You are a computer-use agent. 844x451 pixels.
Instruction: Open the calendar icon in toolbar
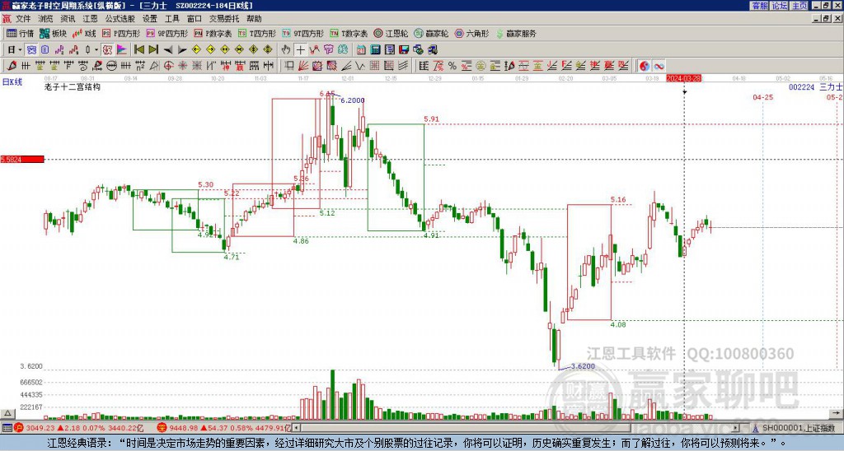(361, 50)
